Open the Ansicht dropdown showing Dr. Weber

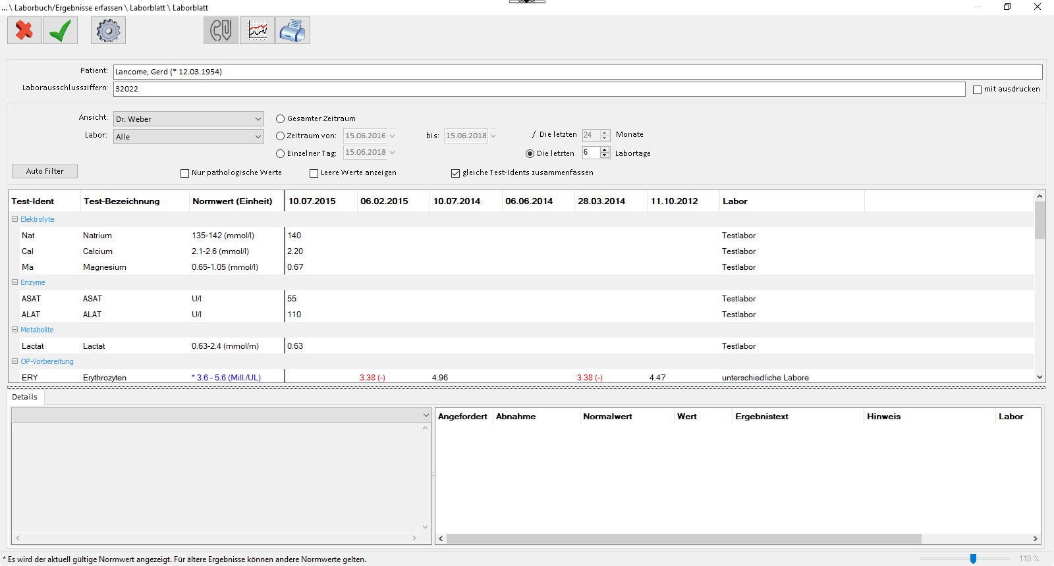pyautogui.click(x=188, y=119)
